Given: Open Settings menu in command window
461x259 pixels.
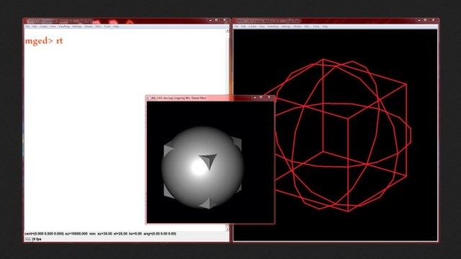Looking at the screenshot, I should click(x=77, y=27).
